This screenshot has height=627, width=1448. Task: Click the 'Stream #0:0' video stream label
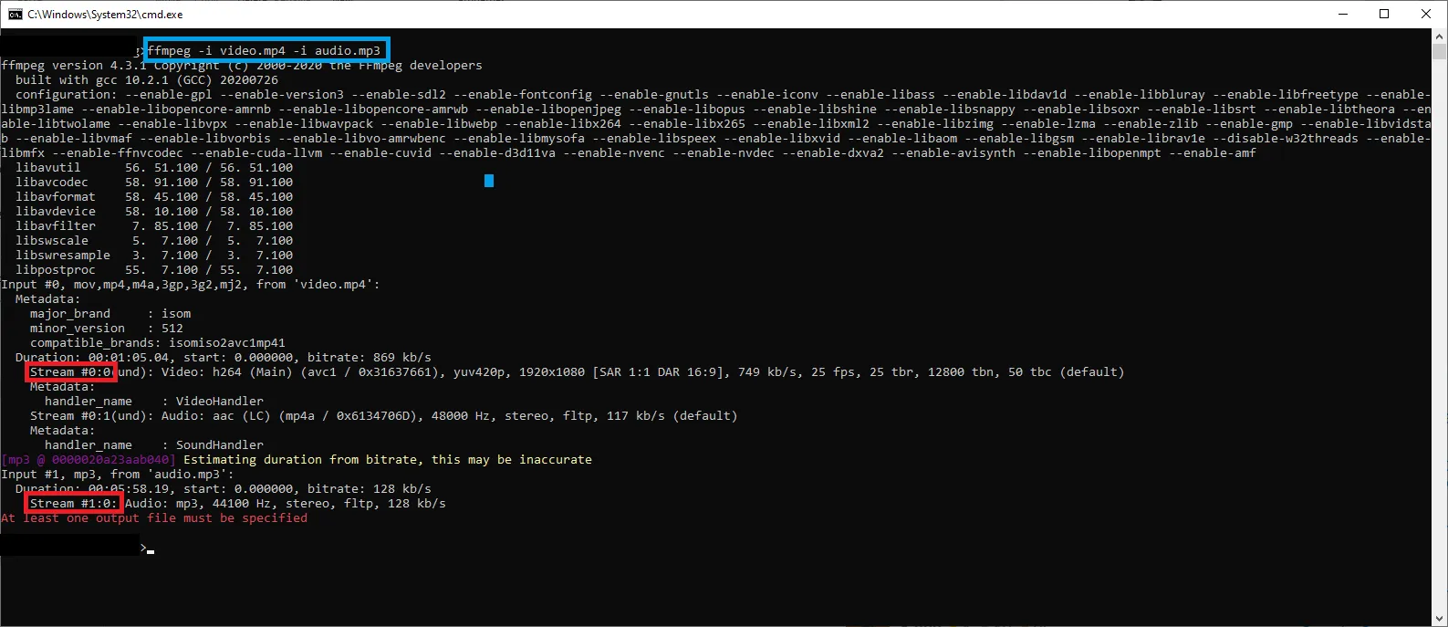click(x=70, y=371)
